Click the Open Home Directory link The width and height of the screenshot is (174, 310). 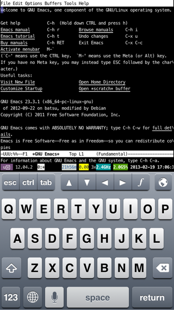(102, 82)
